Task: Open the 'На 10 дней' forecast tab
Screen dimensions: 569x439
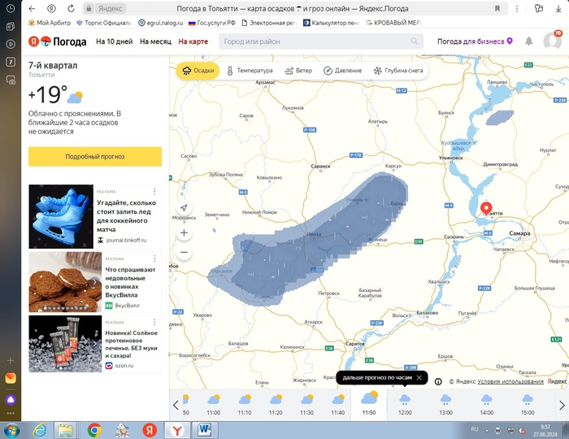Action: tap(115, 41)
